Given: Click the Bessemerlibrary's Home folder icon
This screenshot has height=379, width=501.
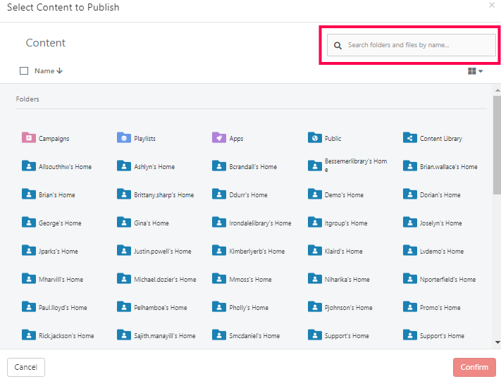Looking at the screenshot, I should click(315, 166).
